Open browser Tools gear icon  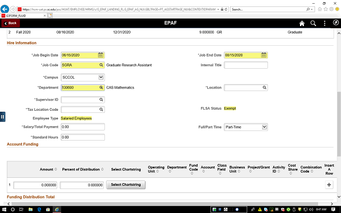(x=331, y=10)
